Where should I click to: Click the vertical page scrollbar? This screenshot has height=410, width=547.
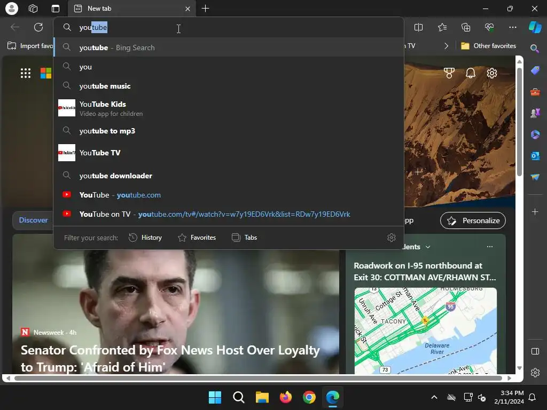click(x=519, y=122)
